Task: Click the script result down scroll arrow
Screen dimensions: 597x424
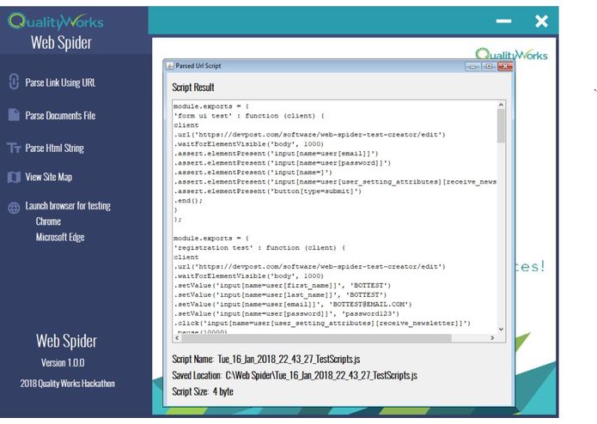Action: point(501,330)
